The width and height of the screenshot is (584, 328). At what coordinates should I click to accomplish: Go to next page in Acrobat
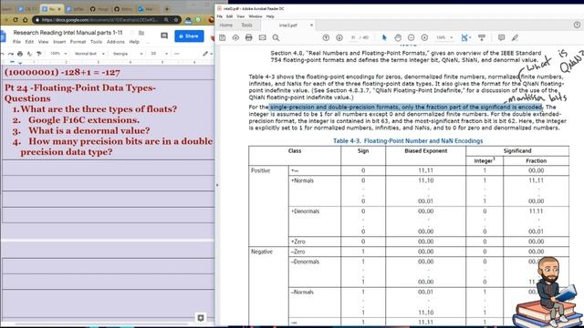pos(339,37)
